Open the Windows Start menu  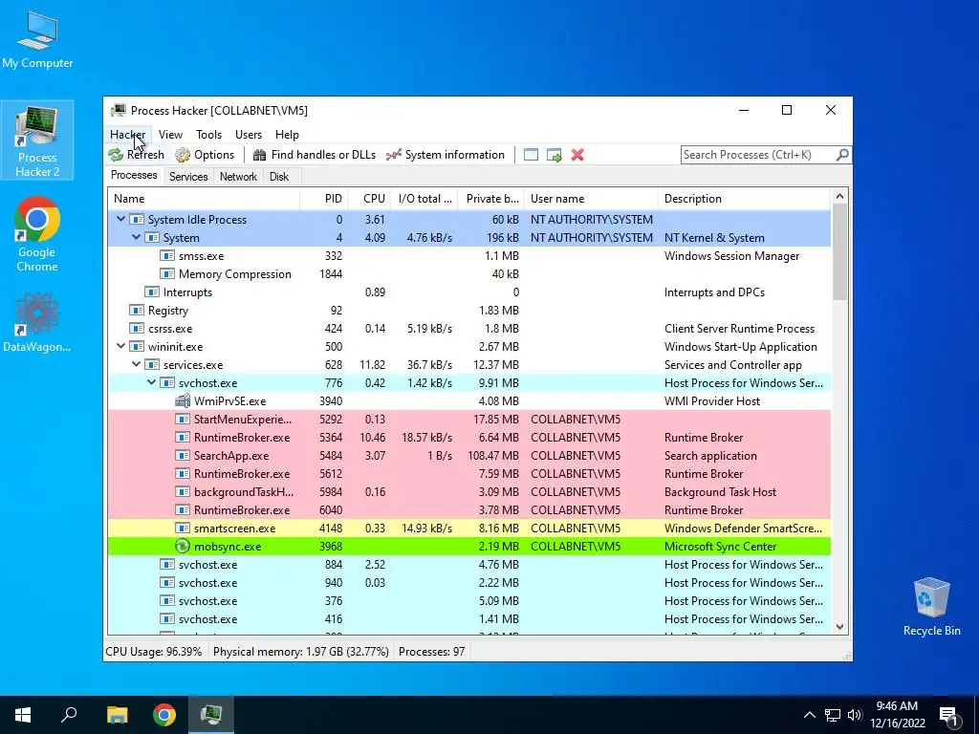pyautogui.click(x=23, y=715)
